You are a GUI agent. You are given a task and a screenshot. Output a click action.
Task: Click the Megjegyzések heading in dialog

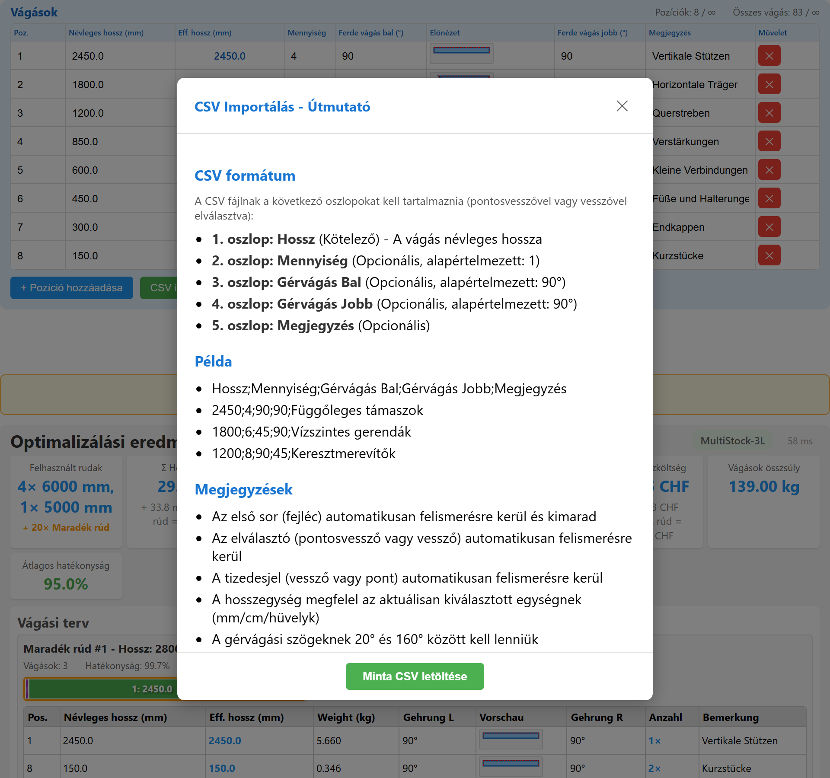point(243,489)
